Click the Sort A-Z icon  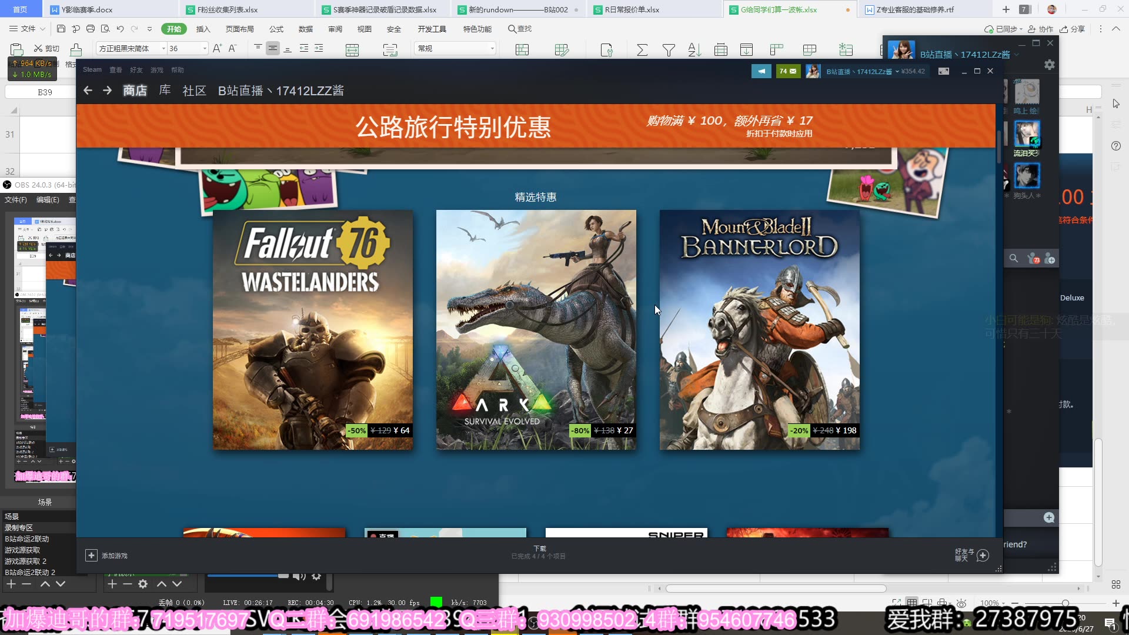pyautogui.click(x=694, y=50)
